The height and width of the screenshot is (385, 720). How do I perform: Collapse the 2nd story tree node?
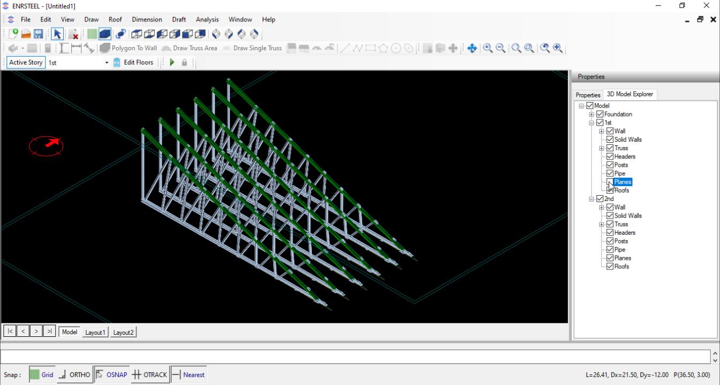[592, 199]
